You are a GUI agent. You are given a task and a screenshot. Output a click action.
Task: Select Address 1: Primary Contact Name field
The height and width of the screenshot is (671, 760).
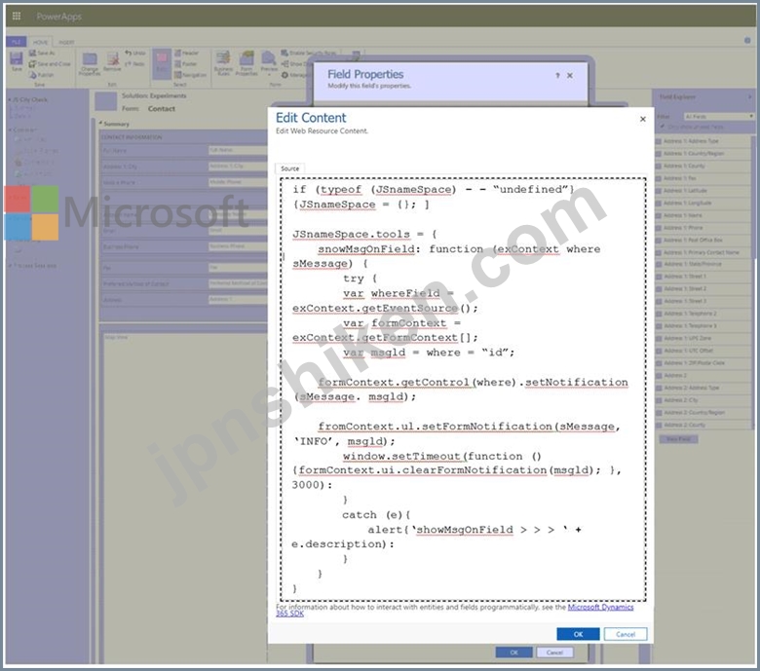coord(701,252)
